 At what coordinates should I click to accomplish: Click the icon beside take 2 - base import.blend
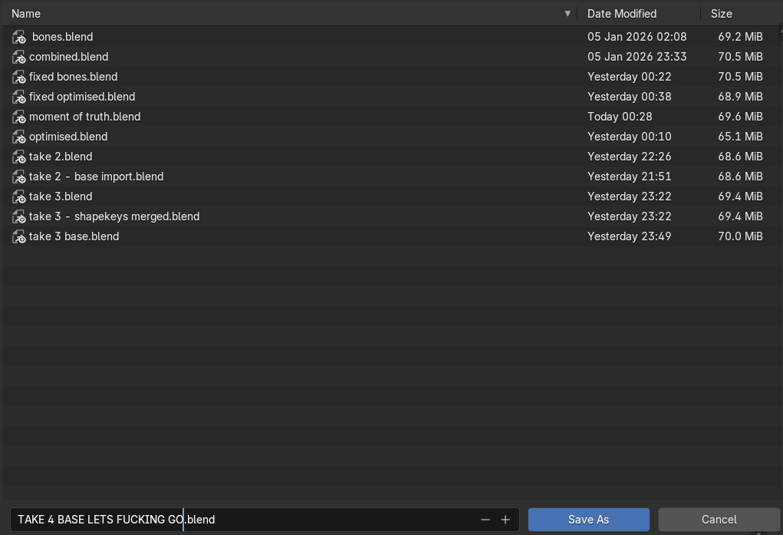pyautogui.click(x=19, y=177)
